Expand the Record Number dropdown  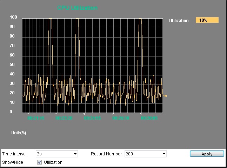[145, 154]
